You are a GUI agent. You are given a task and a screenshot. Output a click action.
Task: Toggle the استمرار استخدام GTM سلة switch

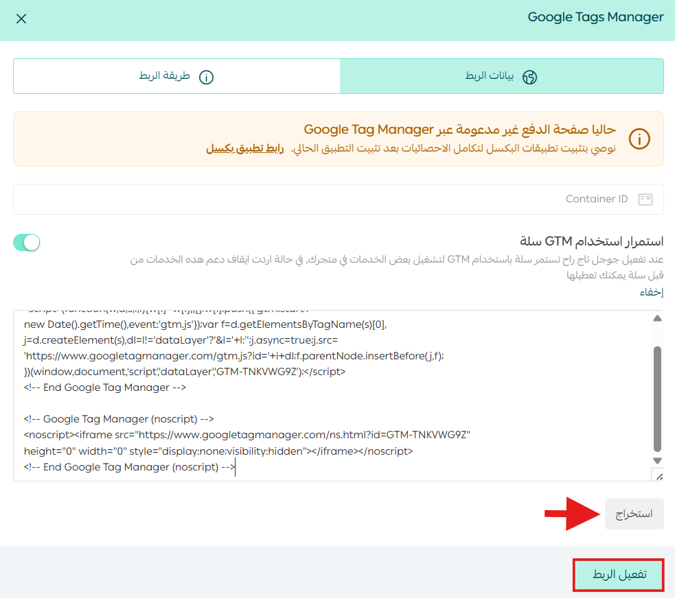point(27,243)
